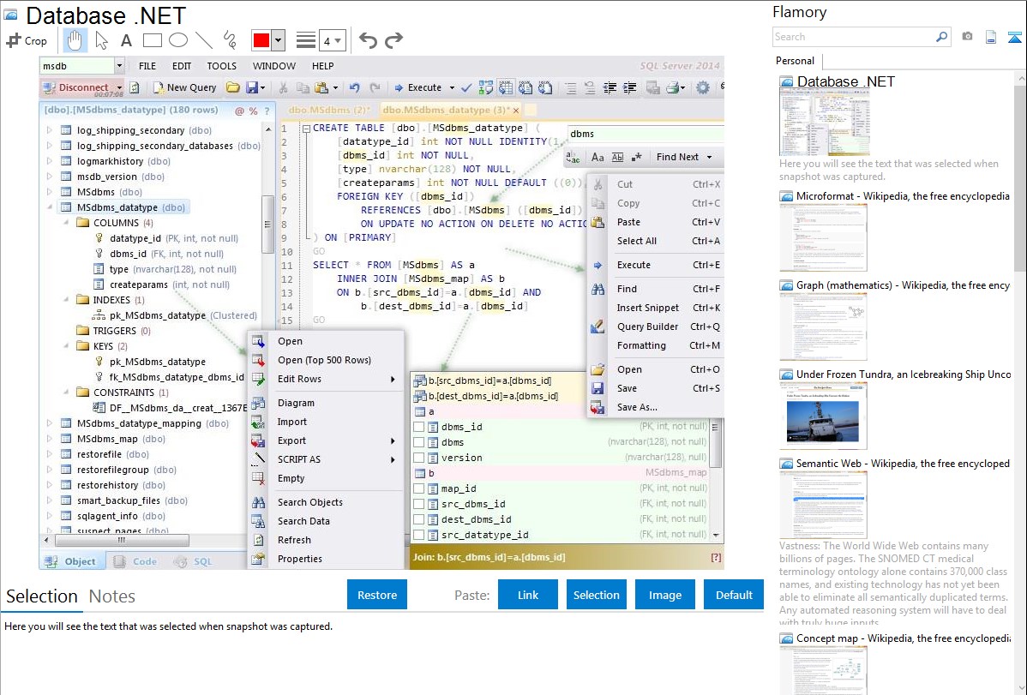Click the settings gear toolbar icon

(x=703, y=87)
